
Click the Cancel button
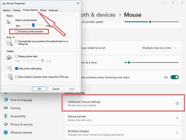56,89
